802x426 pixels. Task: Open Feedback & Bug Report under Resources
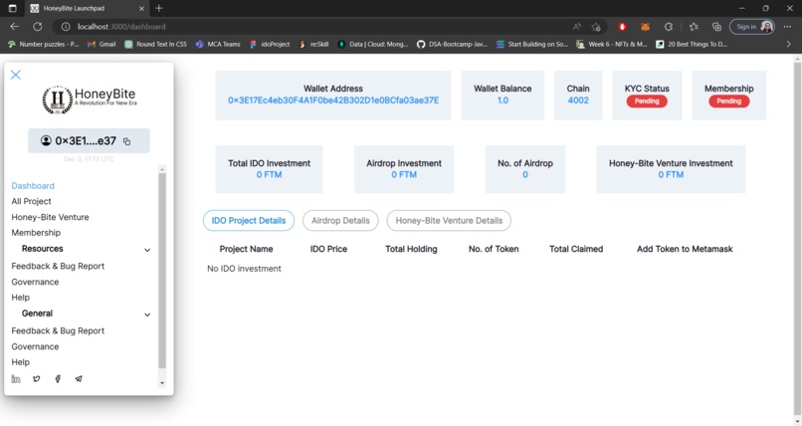tap(58, 266)
